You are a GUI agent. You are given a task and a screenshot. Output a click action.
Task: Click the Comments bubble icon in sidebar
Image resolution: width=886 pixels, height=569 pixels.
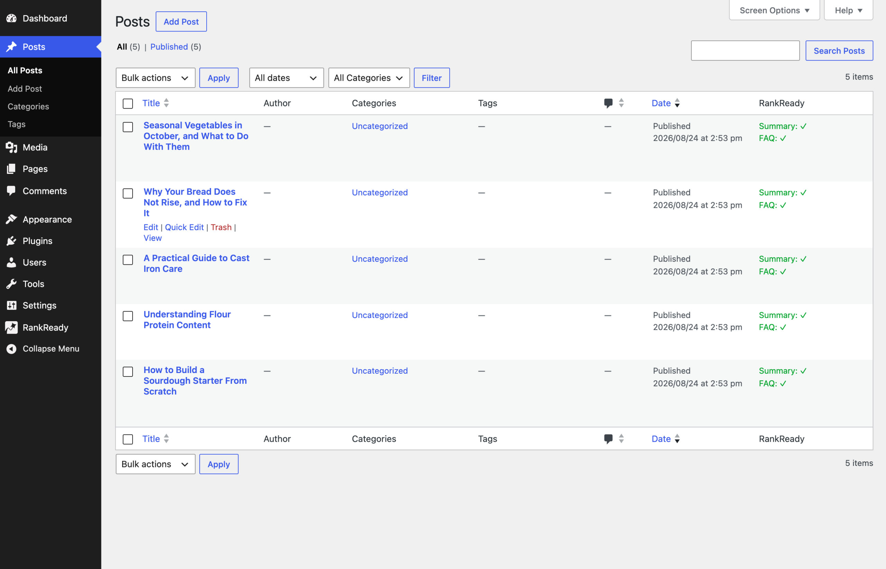pos(11,191)
